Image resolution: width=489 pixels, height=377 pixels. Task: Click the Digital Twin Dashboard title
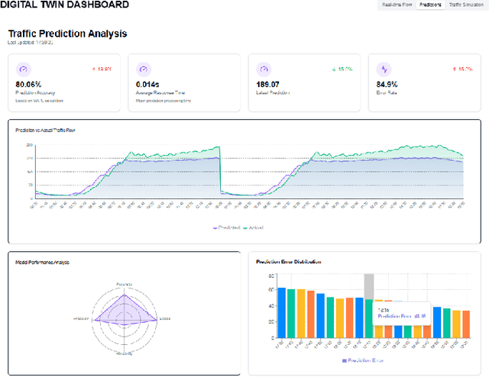pyautogui.click(x=64, y=5)
